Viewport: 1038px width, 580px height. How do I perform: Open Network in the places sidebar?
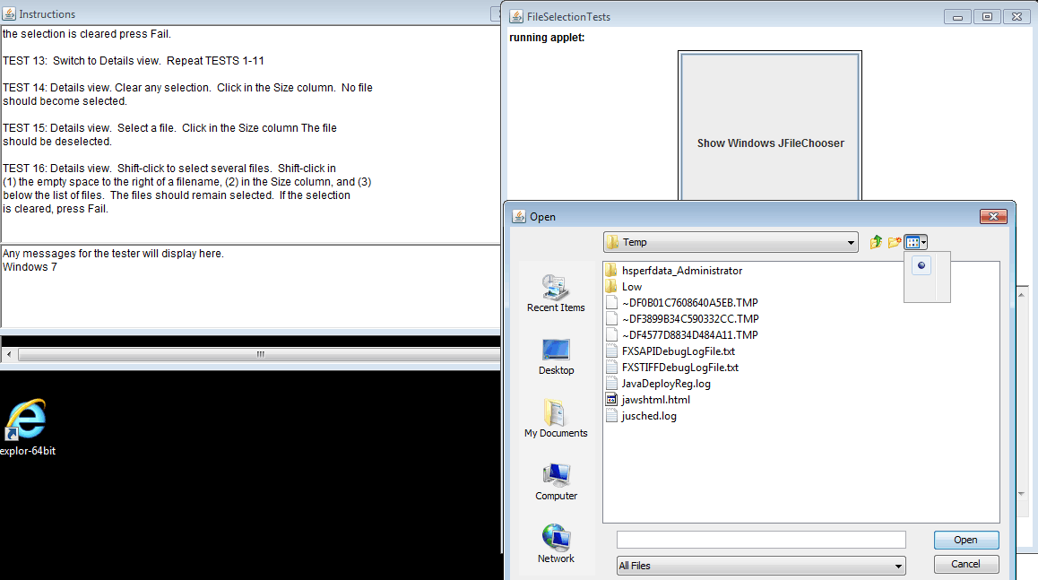pyautogui.click(x=556, y=544)
